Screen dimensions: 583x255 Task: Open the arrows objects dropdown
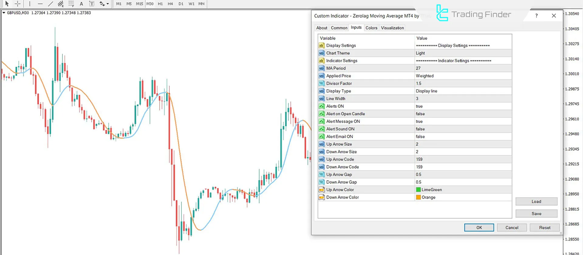pyautogui.click(x=108, y=4)
